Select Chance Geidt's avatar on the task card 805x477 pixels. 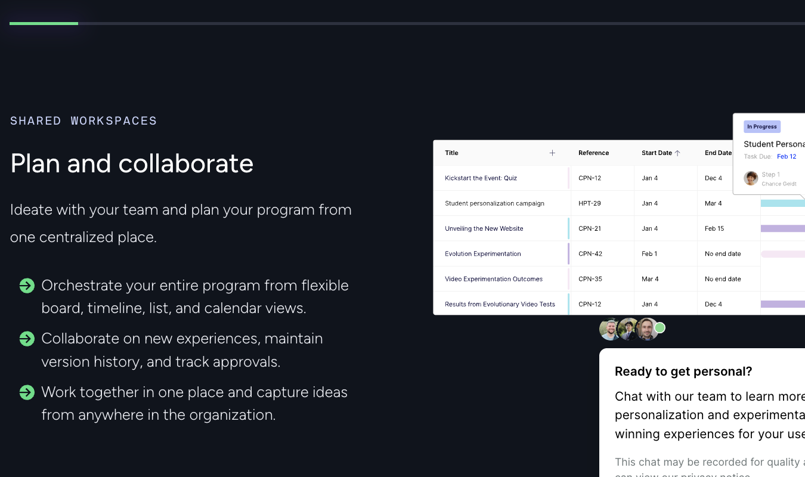point(750,178)
